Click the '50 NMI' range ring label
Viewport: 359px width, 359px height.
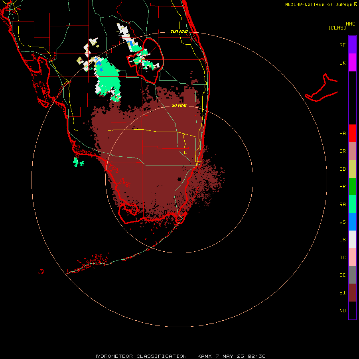[179, 105]
